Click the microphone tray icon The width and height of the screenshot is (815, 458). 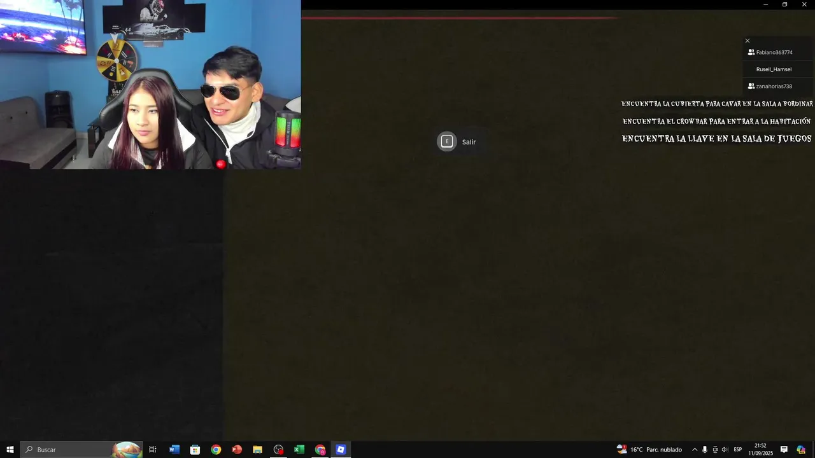(x=705, y=450)
